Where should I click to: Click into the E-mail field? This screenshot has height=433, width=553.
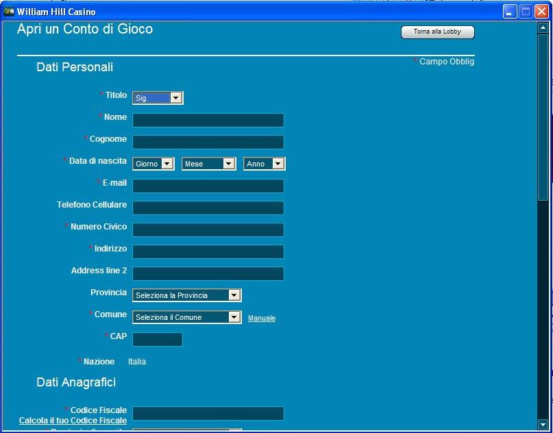208,186
